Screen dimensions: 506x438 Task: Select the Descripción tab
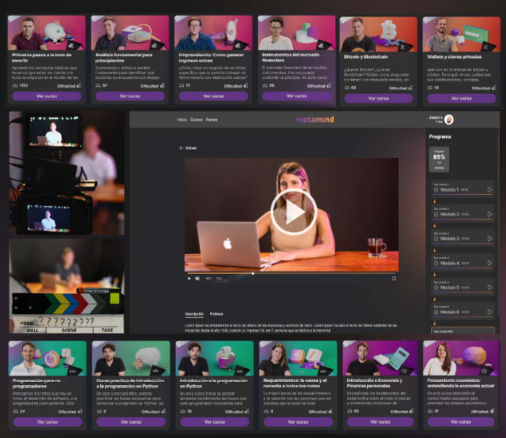194,314
